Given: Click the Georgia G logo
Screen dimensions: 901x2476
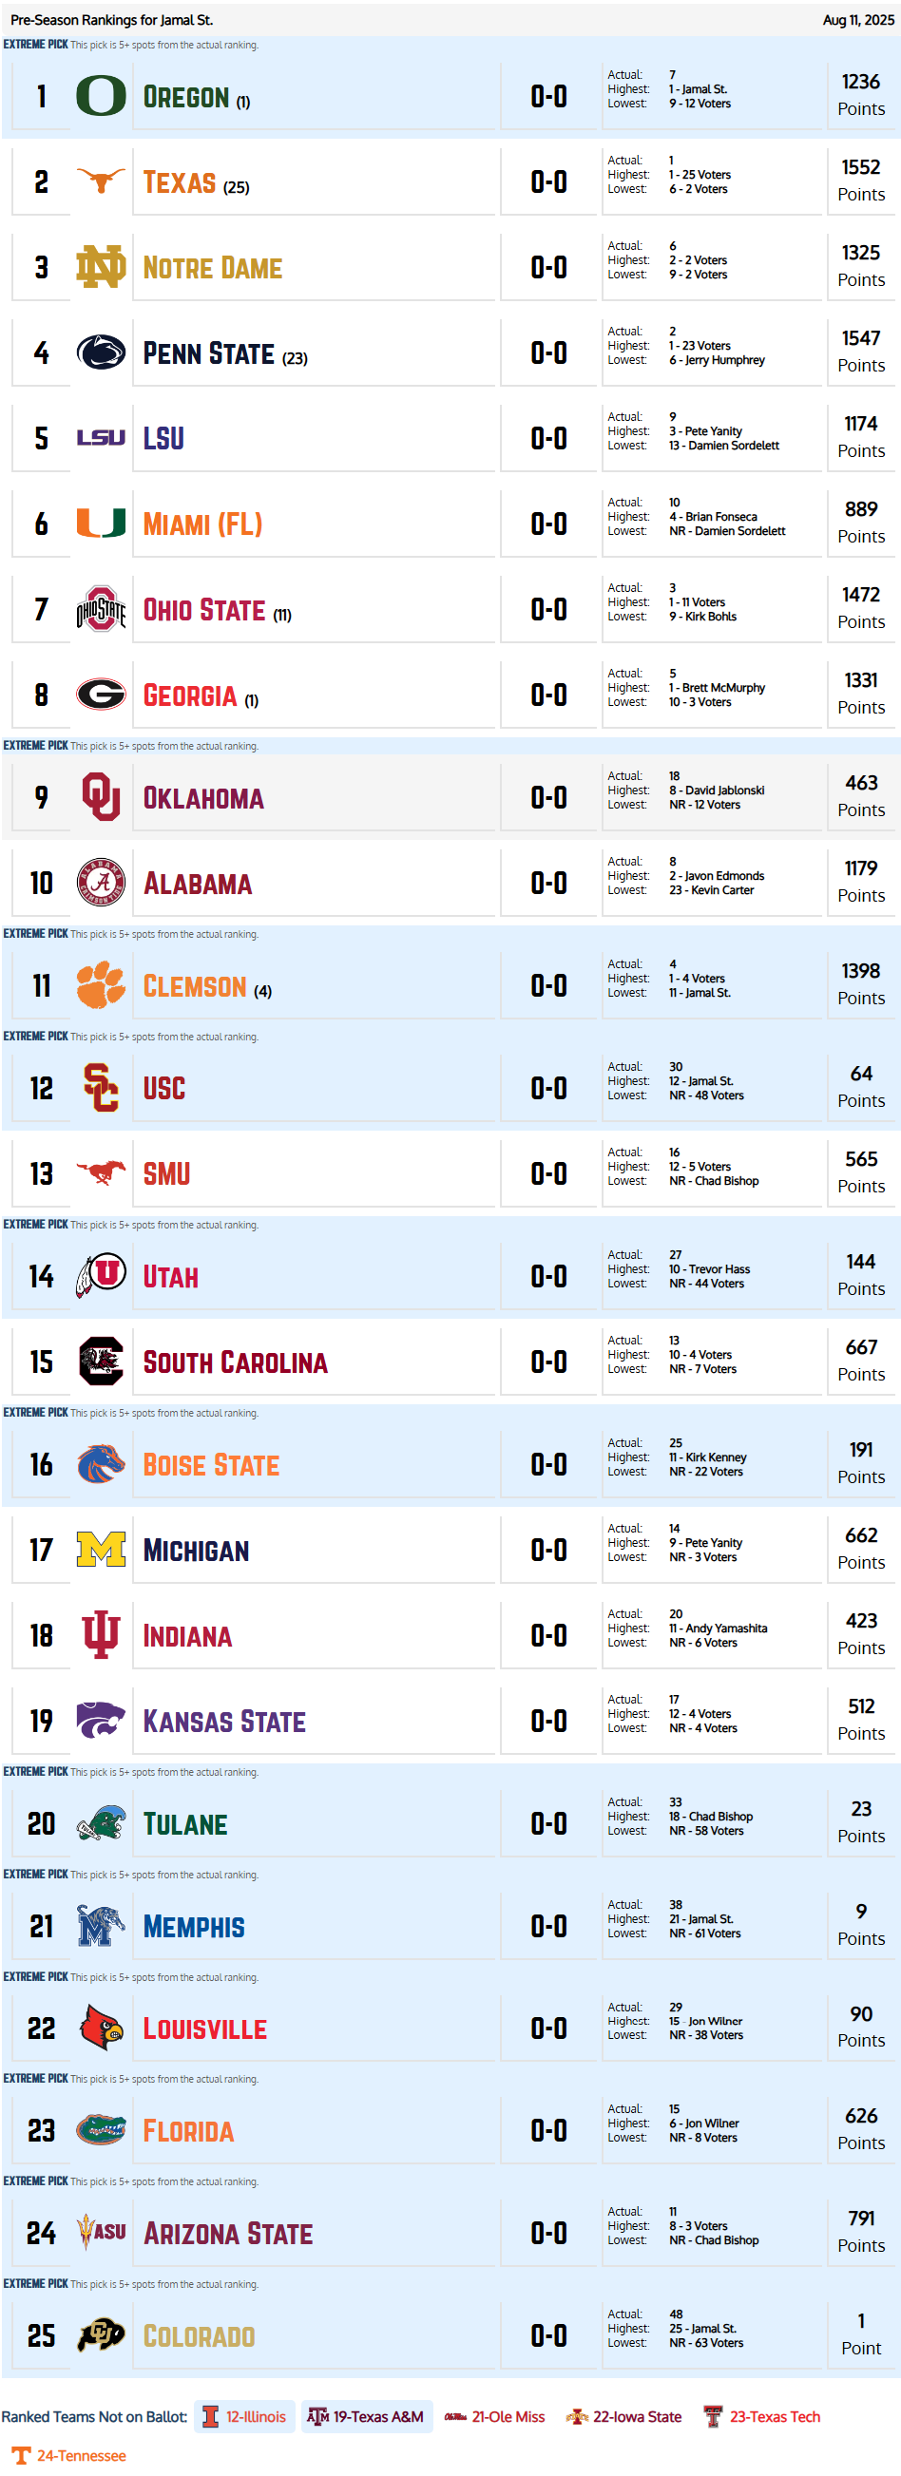Looking at the screenshot, I should 100,695.
